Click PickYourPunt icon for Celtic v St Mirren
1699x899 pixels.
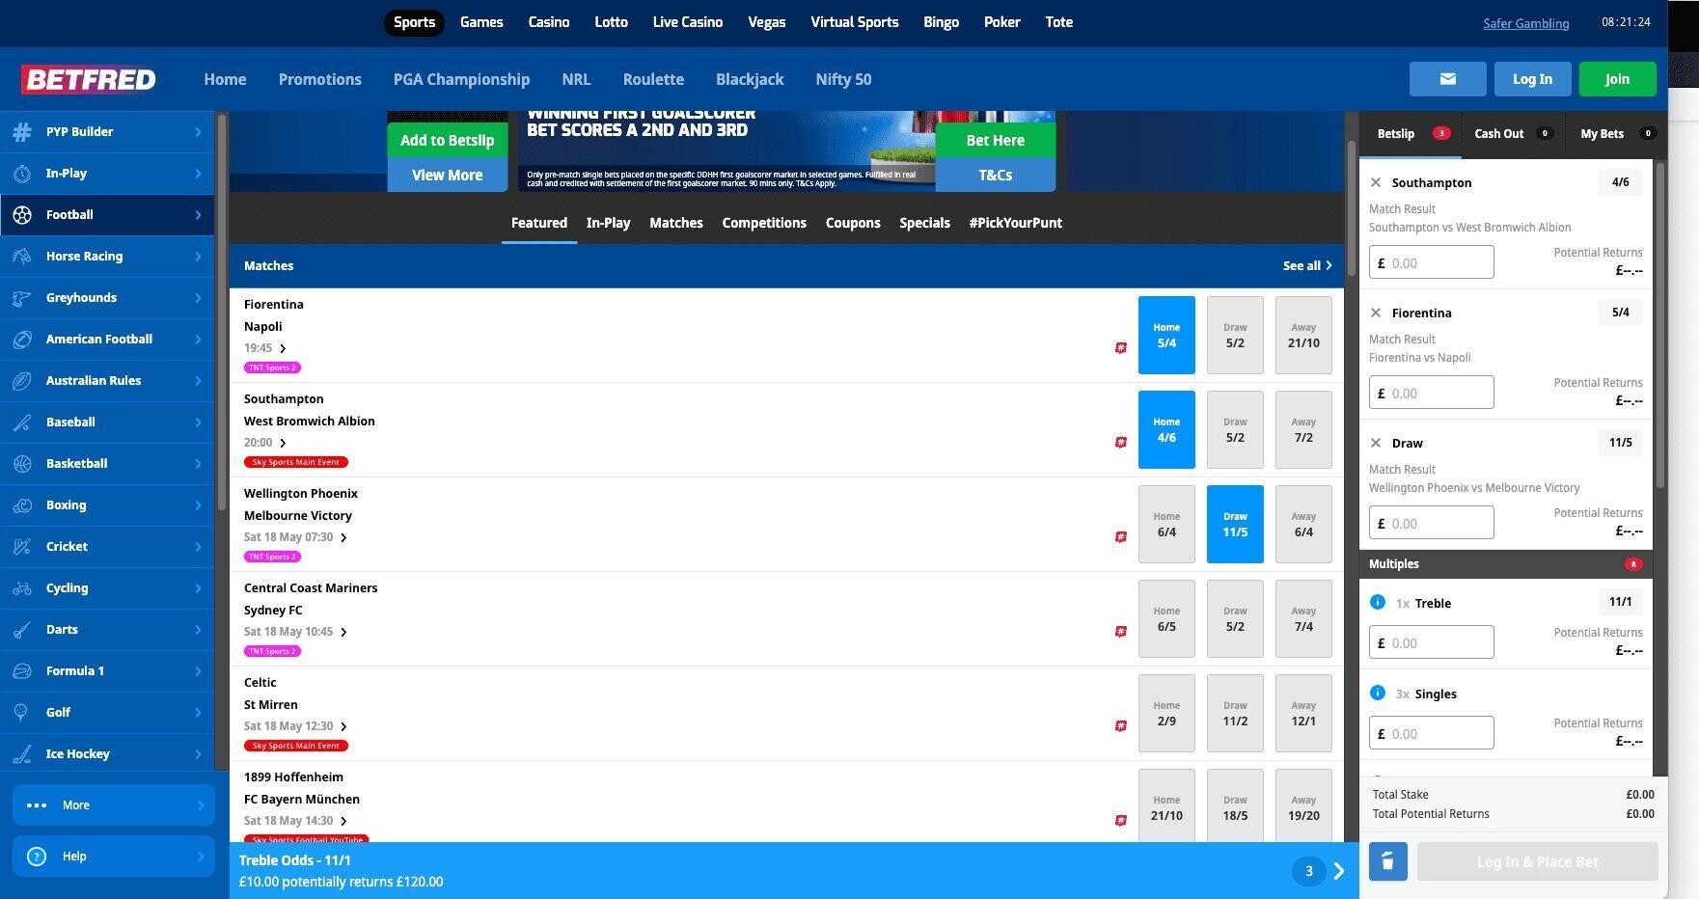pyautogui.click(x=1120, y=726)
